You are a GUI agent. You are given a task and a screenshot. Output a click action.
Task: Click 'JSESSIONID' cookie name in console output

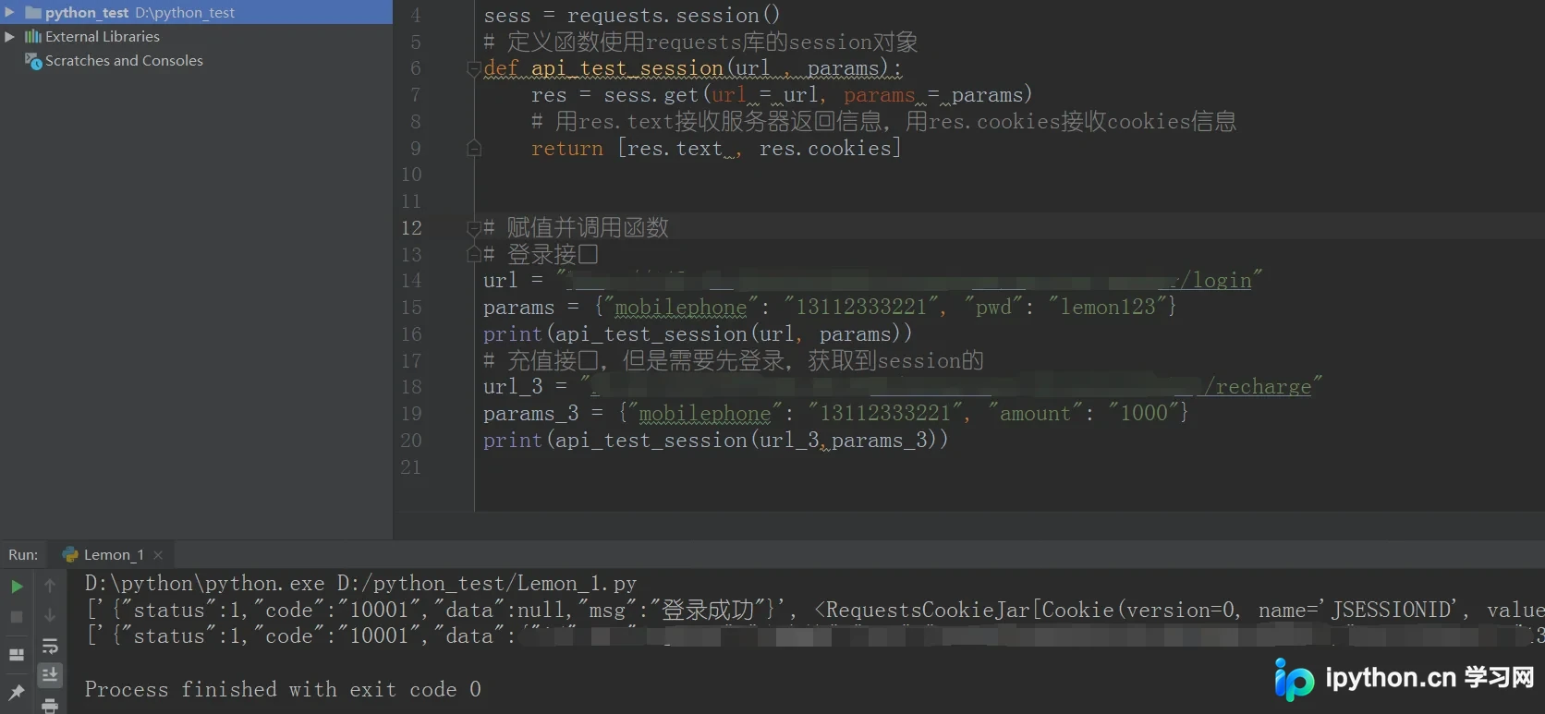coord(1392,610)
